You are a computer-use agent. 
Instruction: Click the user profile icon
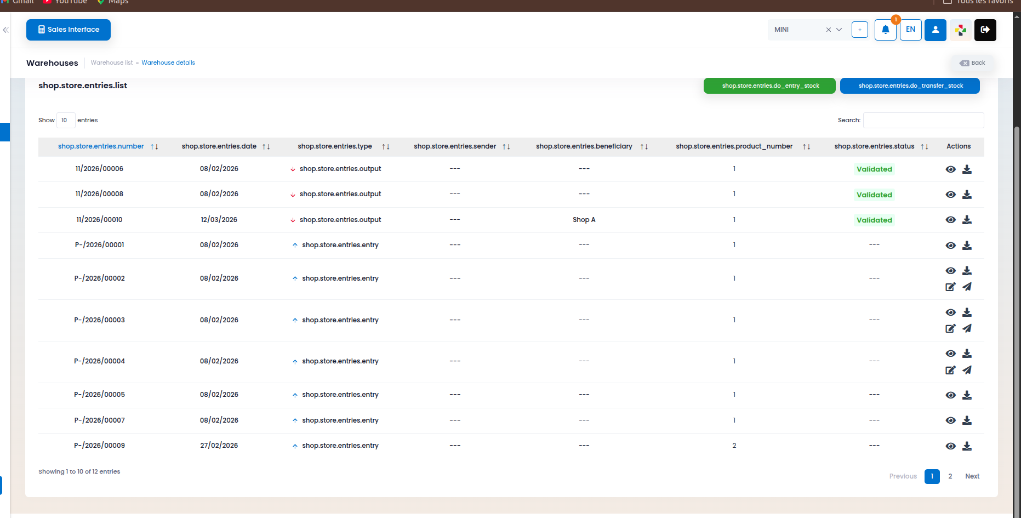pos(936,30)
